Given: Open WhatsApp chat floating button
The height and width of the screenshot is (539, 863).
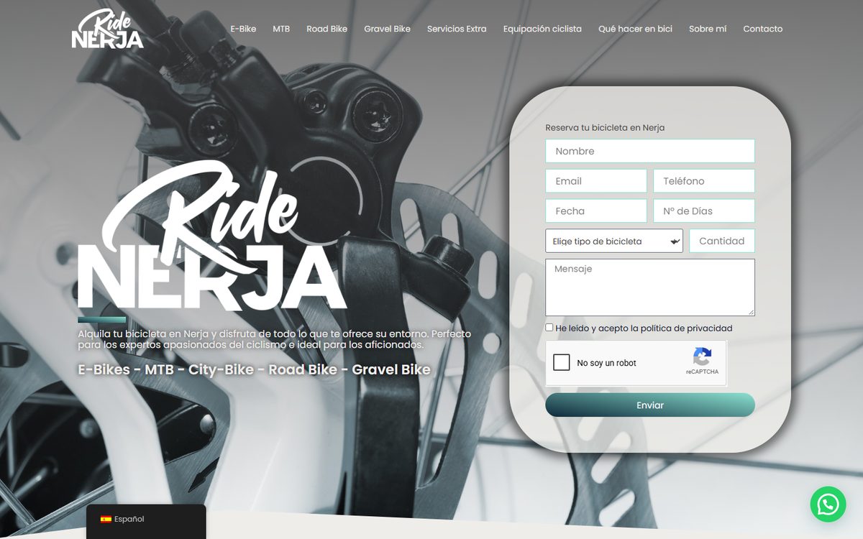Looking at the screenshot, I should click(828, 505).
